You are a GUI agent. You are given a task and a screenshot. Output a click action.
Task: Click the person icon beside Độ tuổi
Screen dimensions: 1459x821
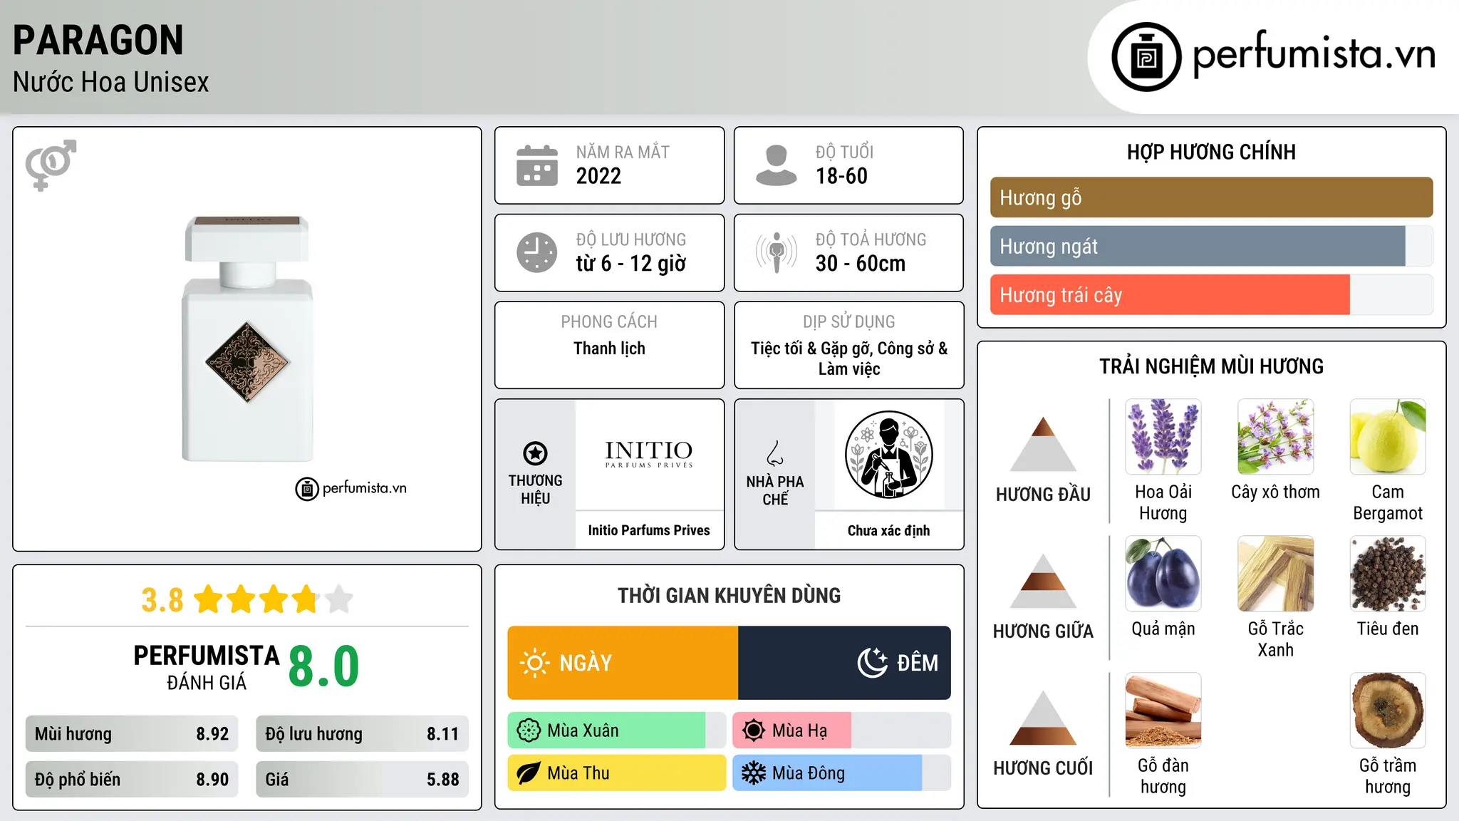(777, 165)
